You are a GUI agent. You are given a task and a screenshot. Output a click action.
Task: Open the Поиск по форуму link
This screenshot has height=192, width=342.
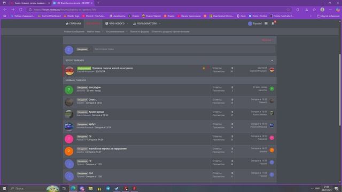pos(139,31)
